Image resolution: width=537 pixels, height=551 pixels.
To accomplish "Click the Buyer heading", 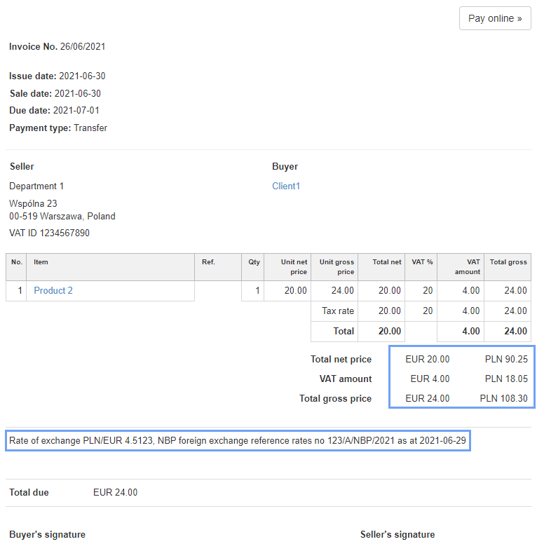I will point(285,166).
